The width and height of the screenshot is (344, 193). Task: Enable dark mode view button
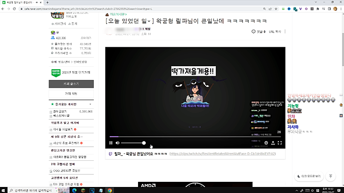click(x=309, y=176)
